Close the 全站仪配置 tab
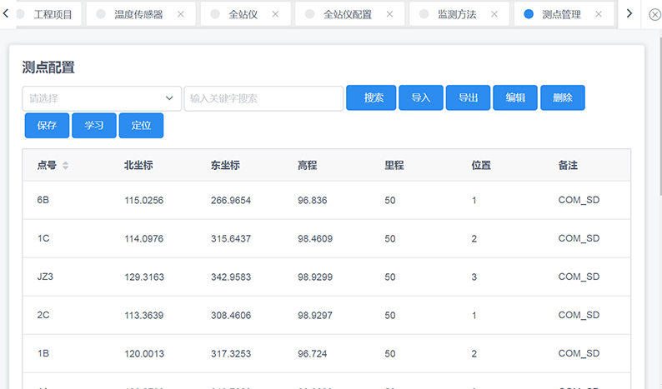Viewport: 662px width, 389px height. (389, 14)
